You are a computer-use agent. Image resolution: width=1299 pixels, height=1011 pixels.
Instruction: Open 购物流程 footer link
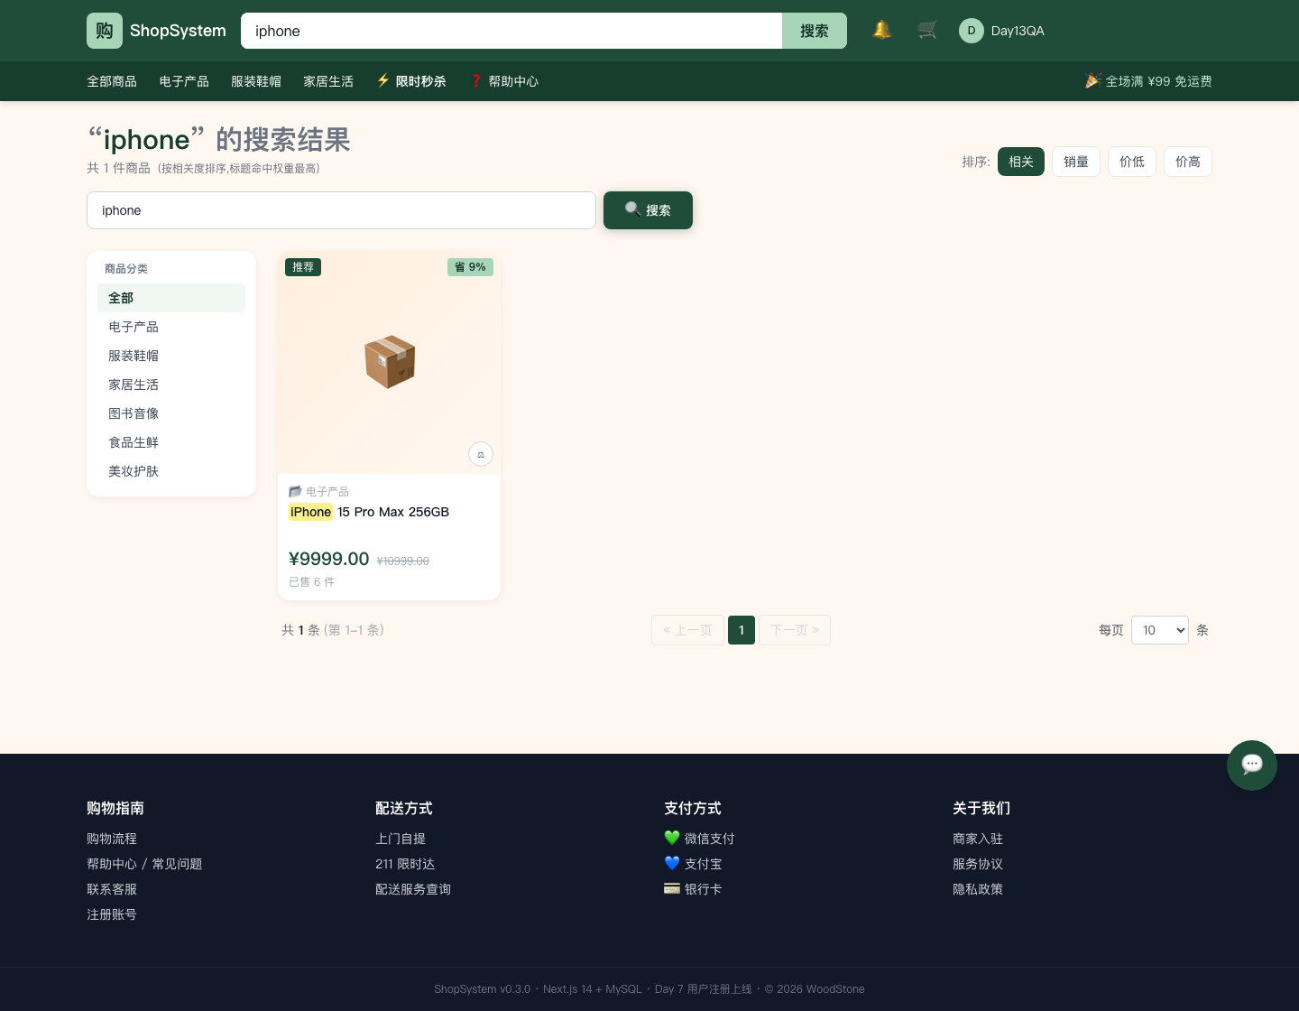112,839
